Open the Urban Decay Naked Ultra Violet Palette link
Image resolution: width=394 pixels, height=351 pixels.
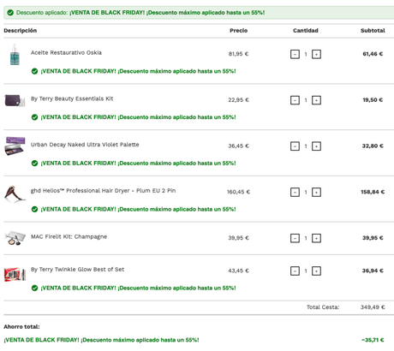(85, 145)
